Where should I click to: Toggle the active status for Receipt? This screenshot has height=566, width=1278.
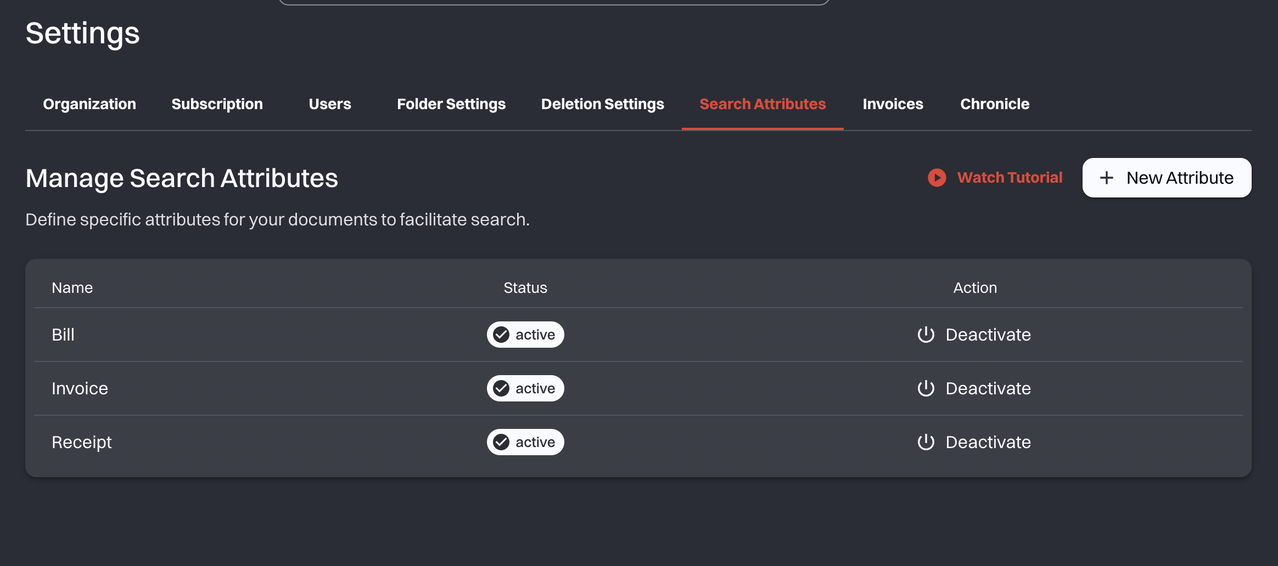click(x=525, y=442)
